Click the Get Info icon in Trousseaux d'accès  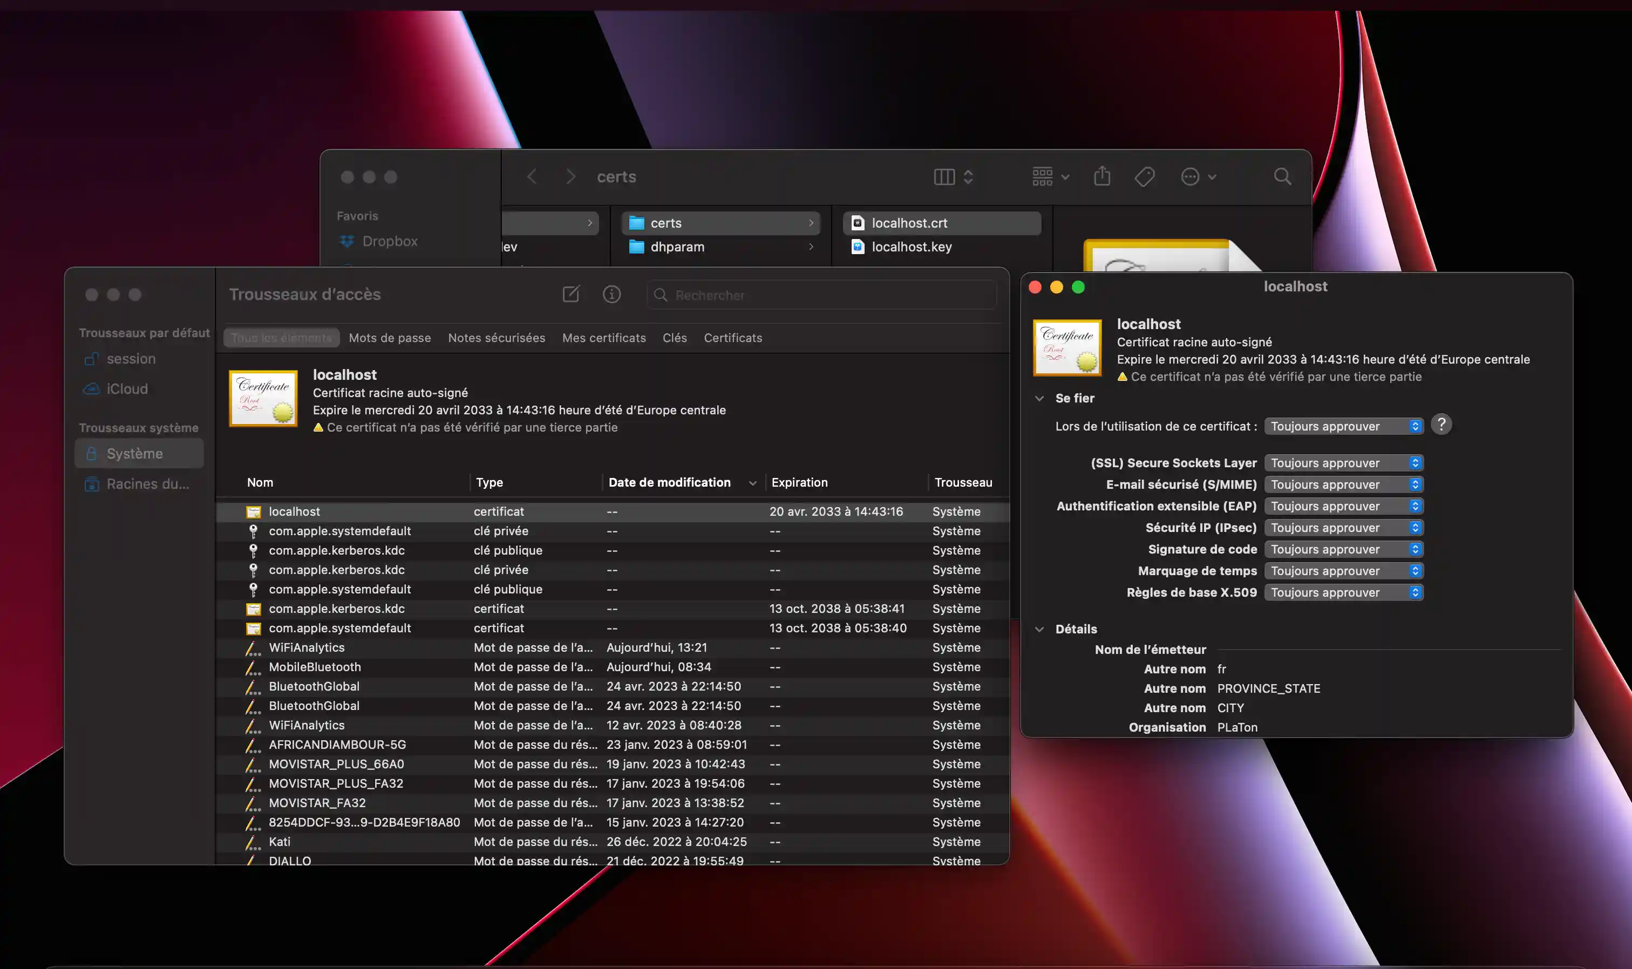(x=611, y=294)
